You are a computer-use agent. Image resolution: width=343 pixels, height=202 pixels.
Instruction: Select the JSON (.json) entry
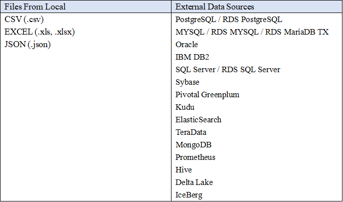28,45
